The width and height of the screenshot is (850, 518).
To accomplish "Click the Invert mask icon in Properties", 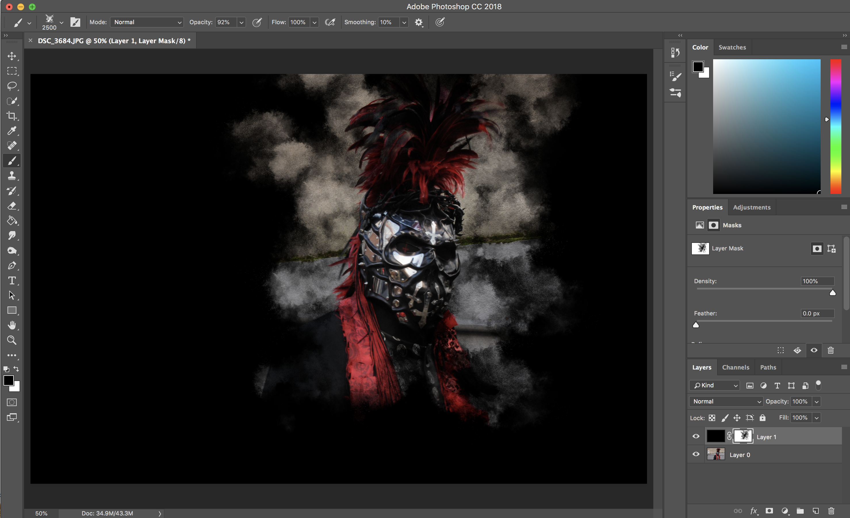I will click(797, 351).
